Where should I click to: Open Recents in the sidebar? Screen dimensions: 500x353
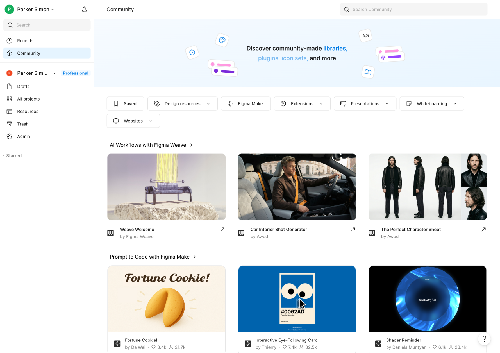47,41
